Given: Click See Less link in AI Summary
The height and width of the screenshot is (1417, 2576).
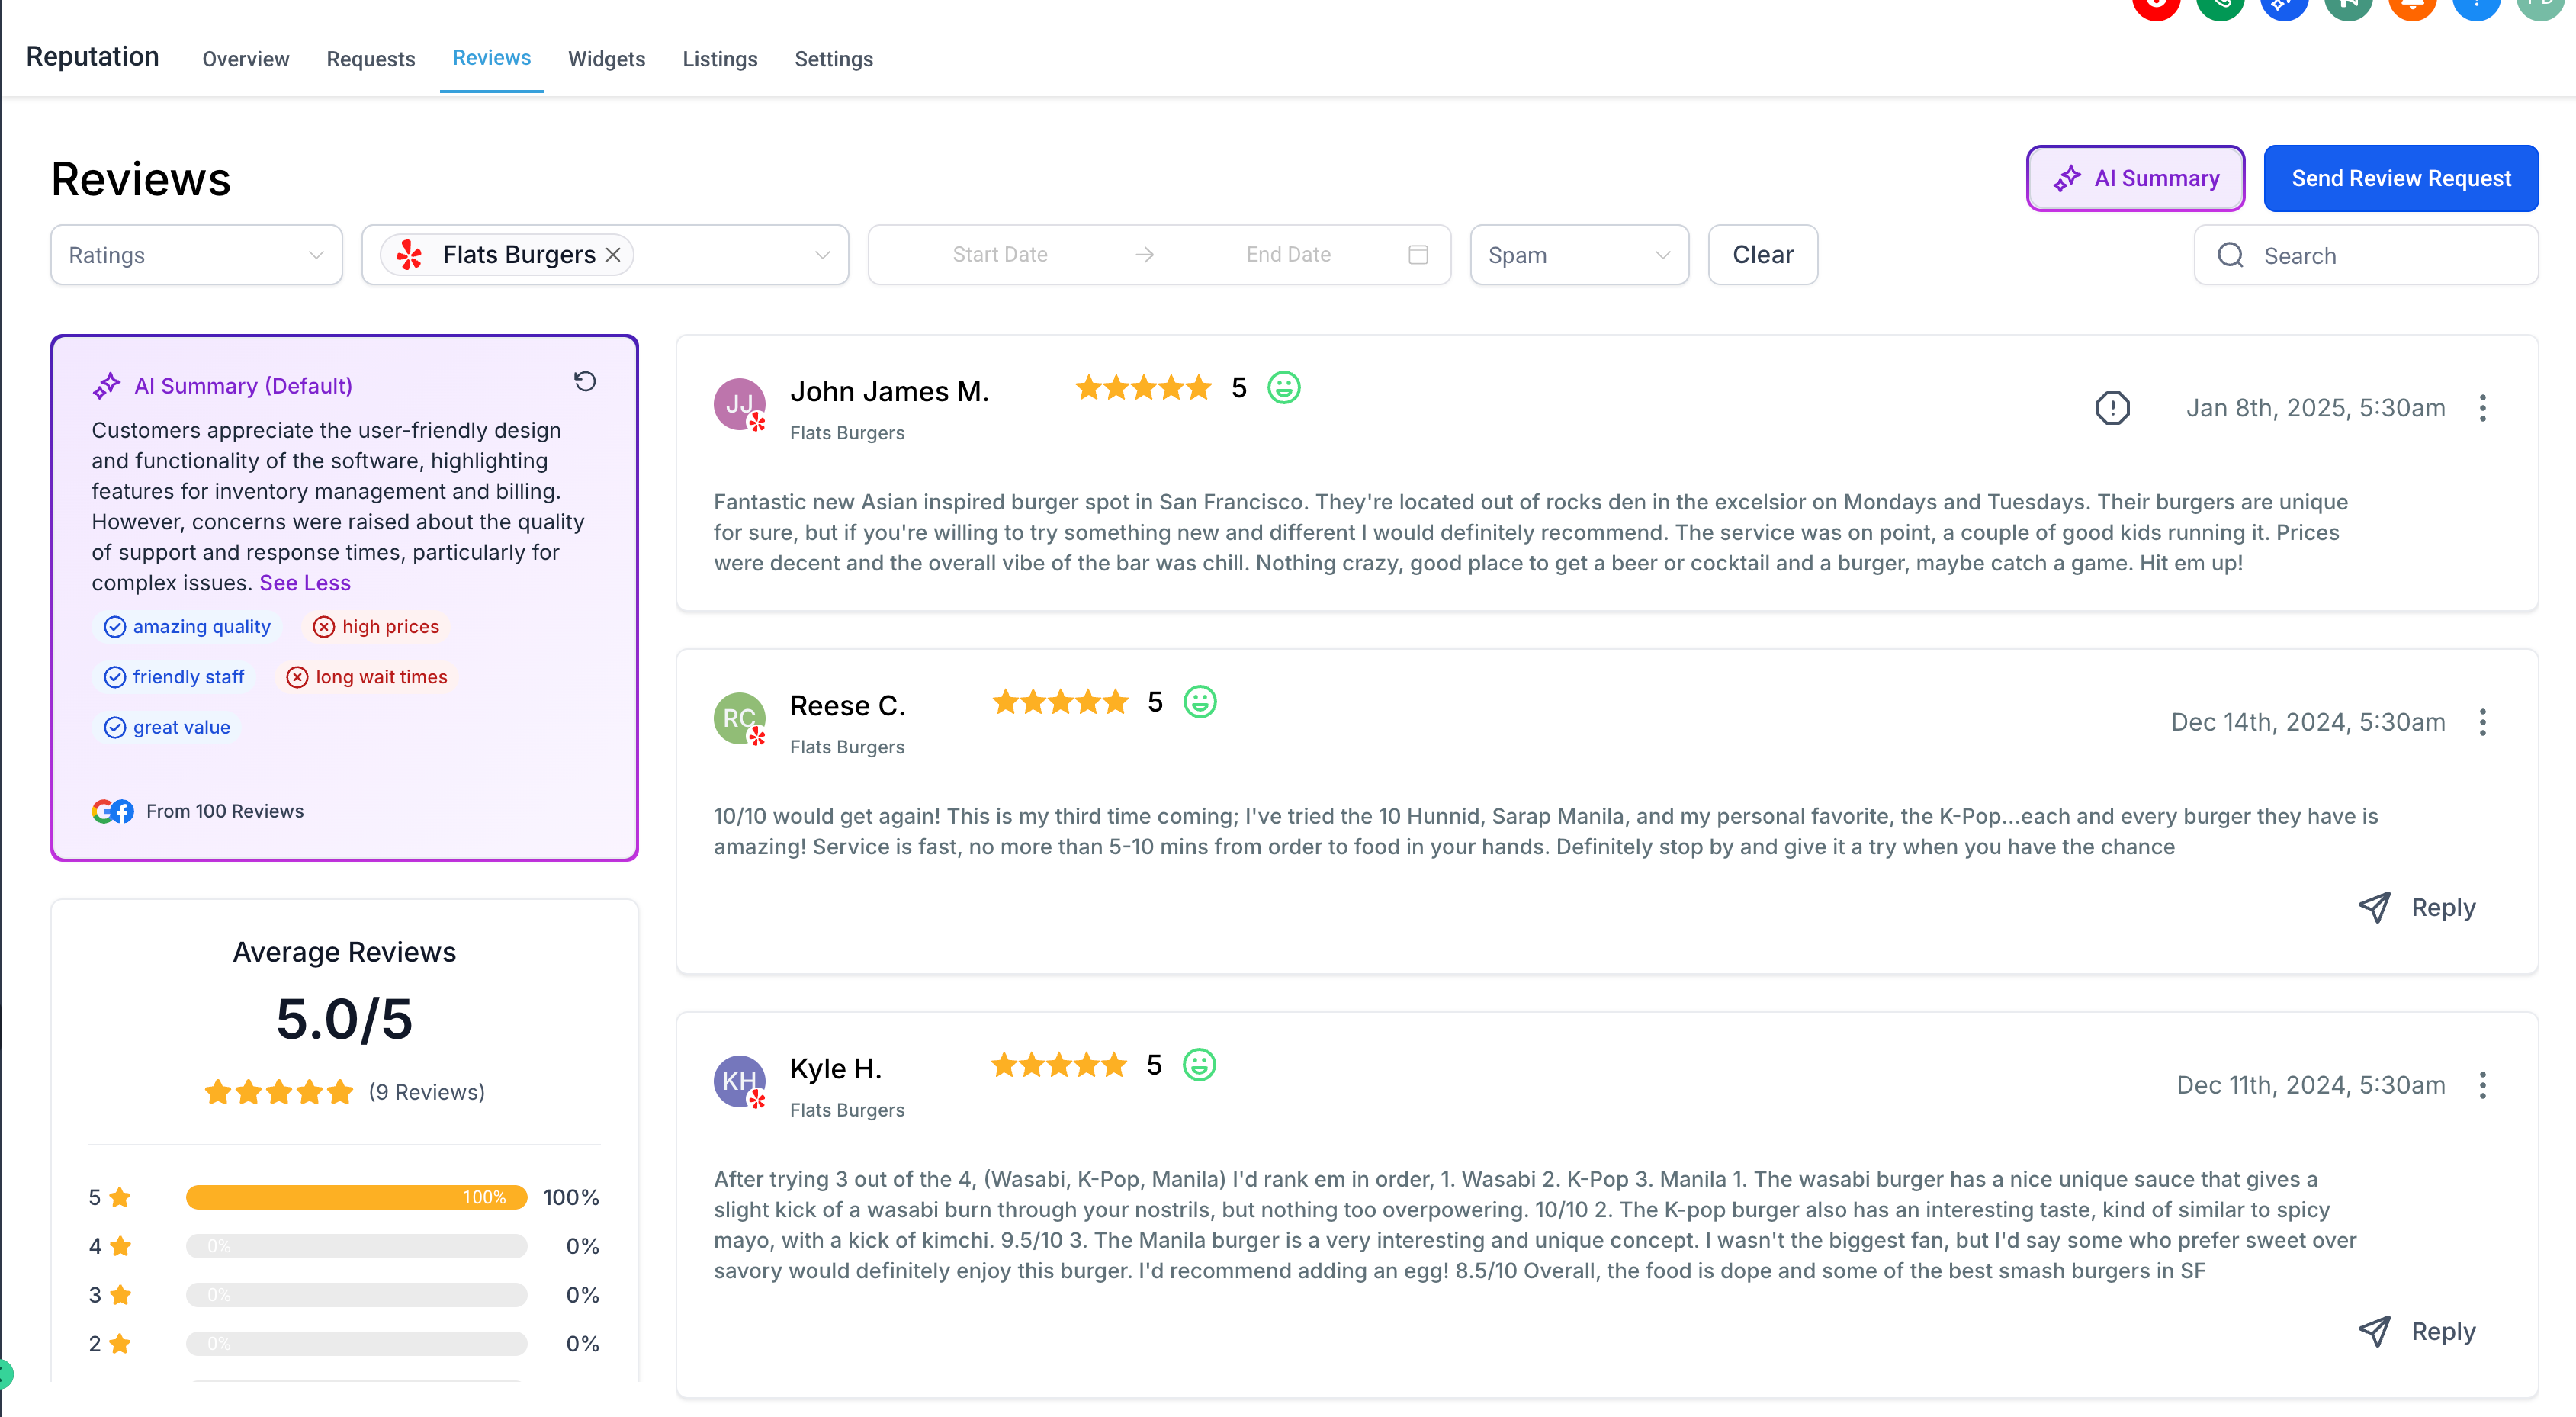Looking at the screenshot, I should point(305,583).
